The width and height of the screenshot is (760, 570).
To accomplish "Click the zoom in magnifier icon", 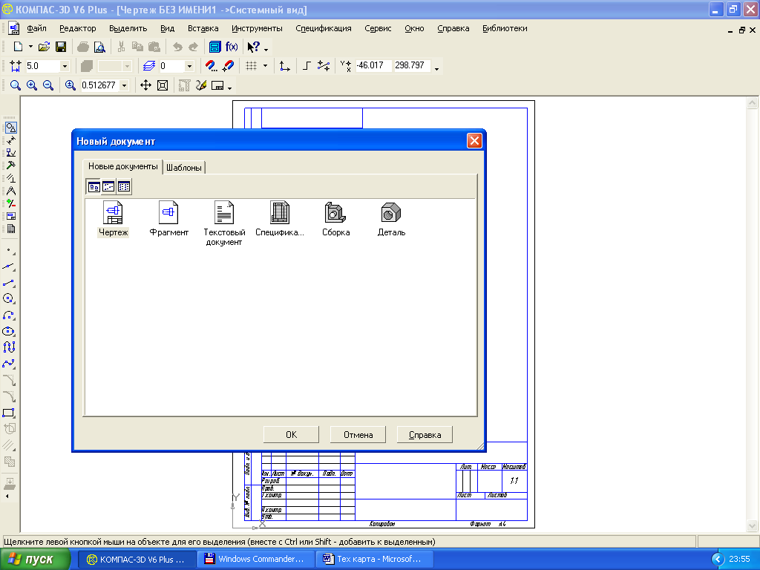I will 32,85.
